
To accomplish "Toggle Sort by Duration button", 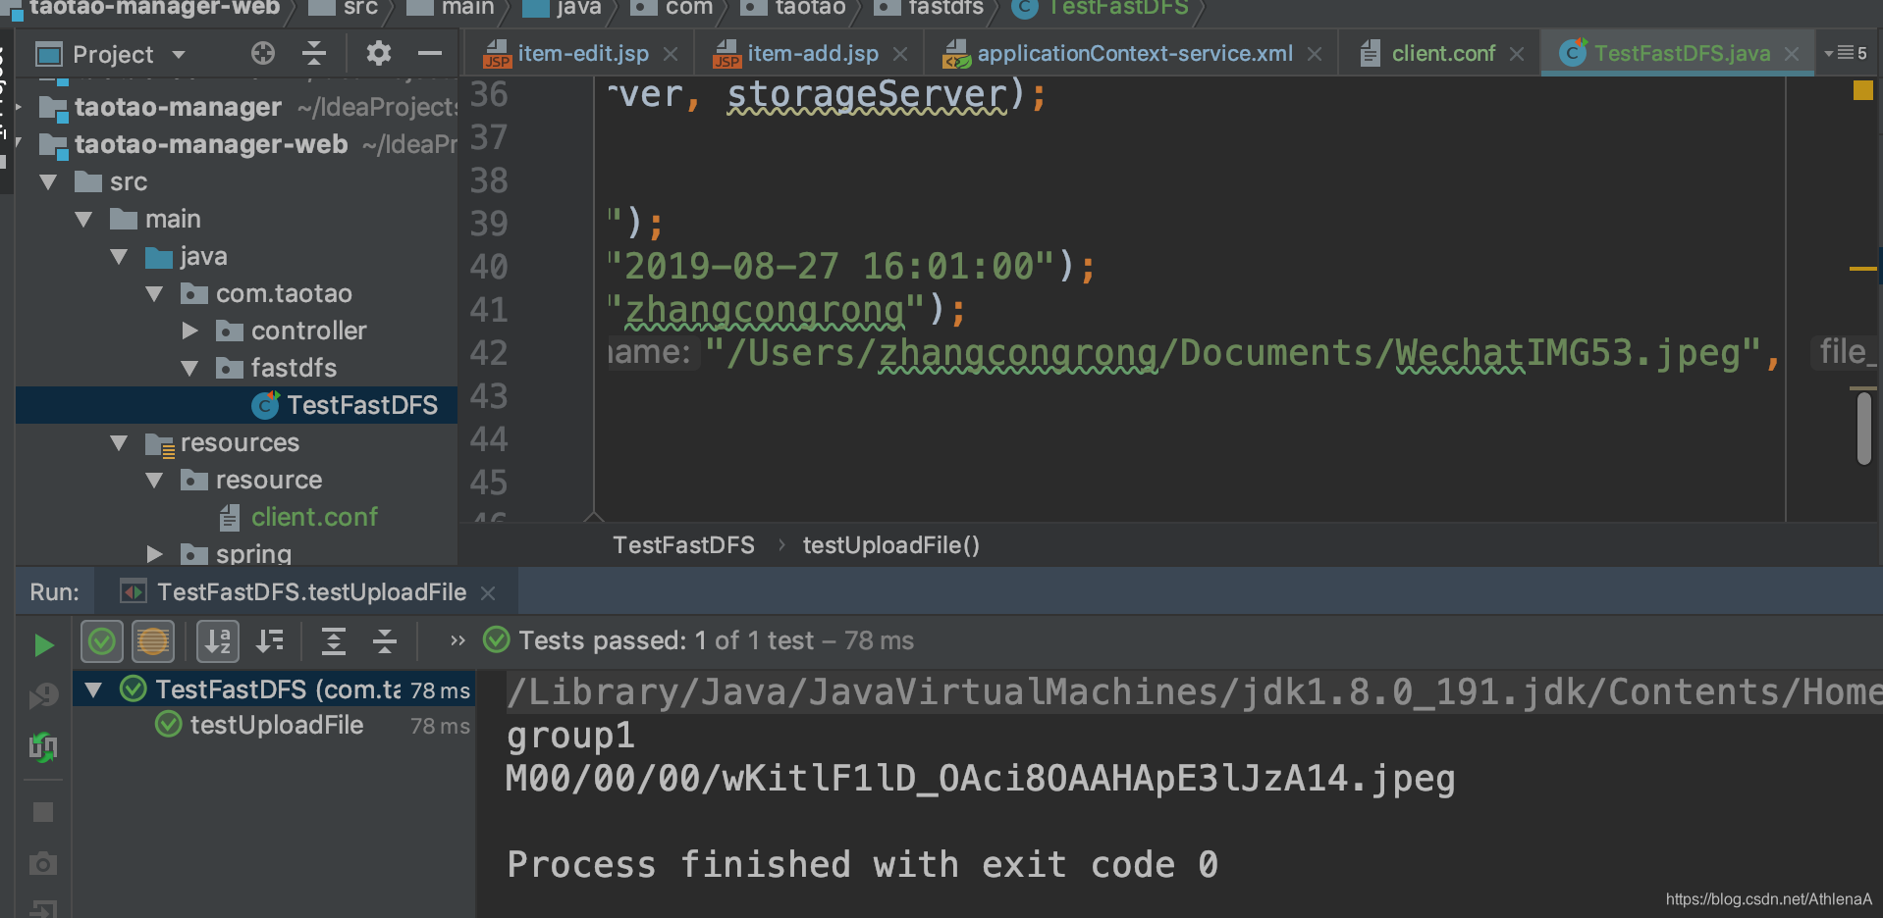I will (x=269, y=641).
